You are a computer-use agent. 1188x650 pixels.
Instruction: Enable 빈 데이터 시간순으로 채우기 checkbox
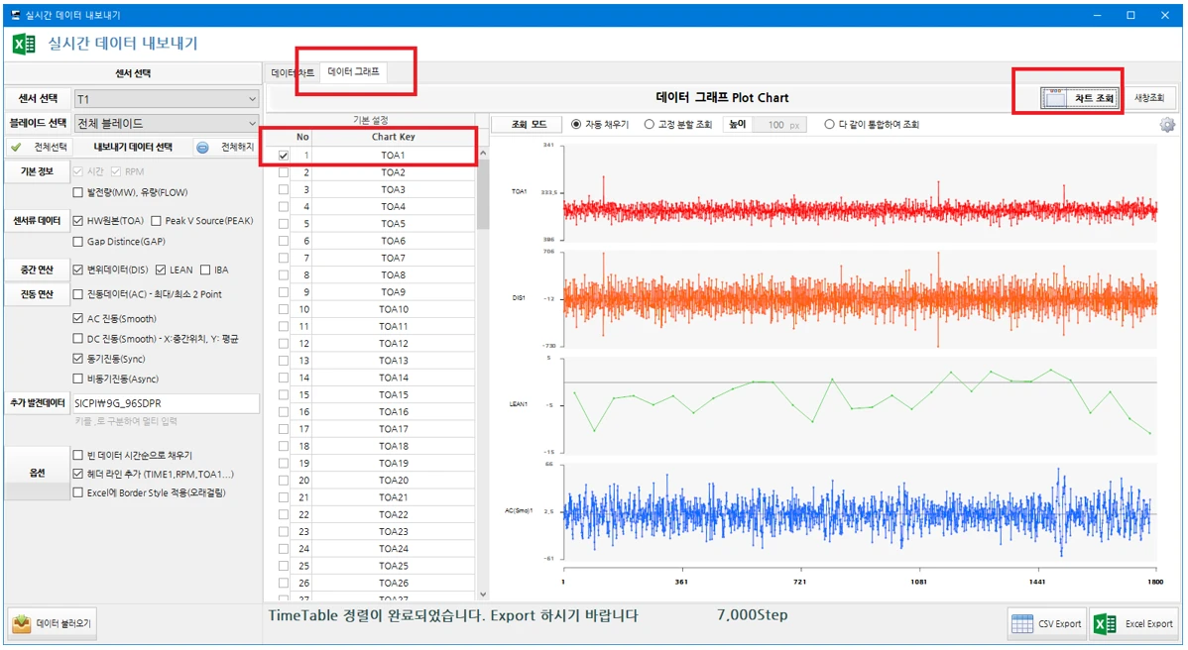pos(78,456)
